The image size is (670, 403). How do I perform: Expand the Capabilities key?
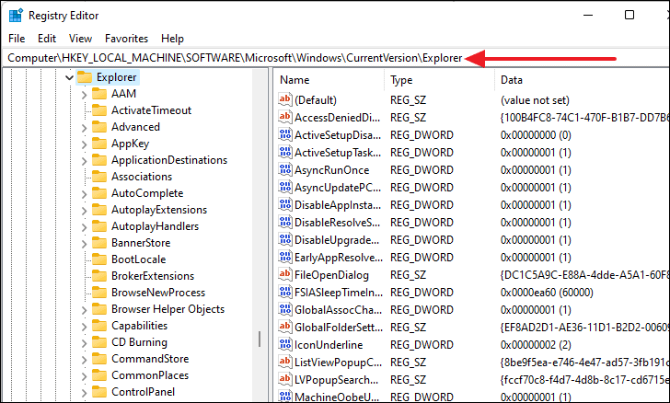click(x=84, y=327)
